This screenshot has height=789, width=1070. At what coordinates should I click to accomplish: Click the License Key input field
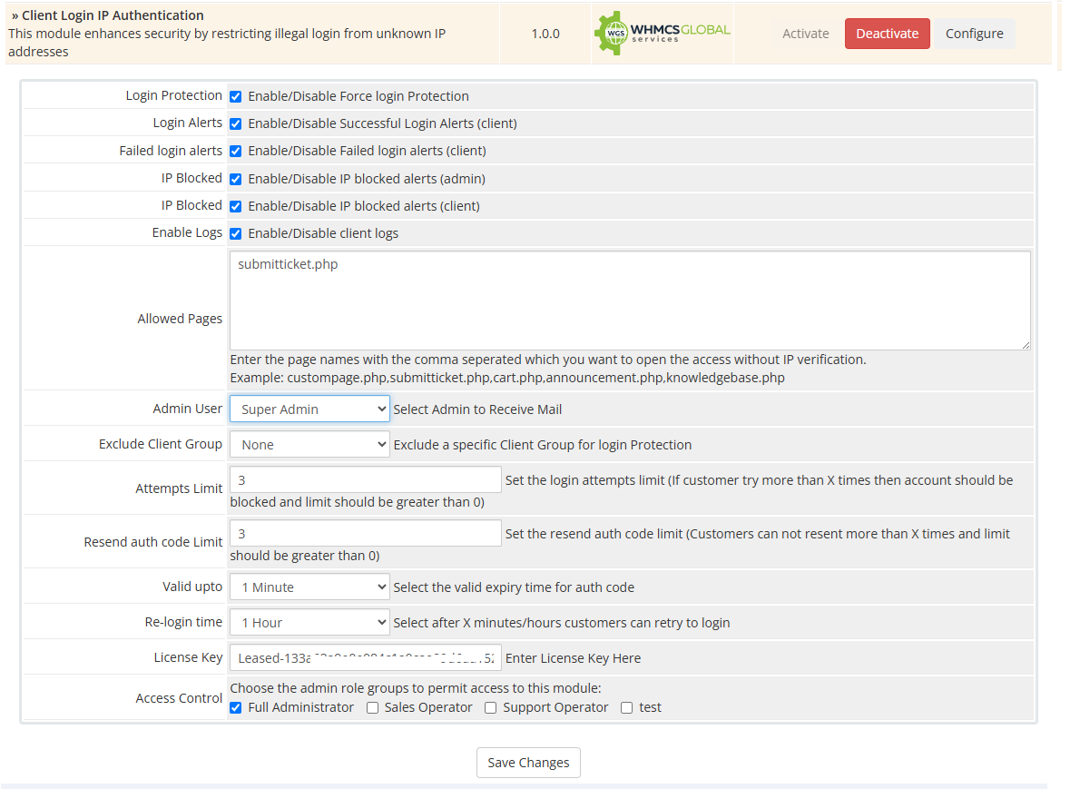pyautogui.click(x=365, y=658)
